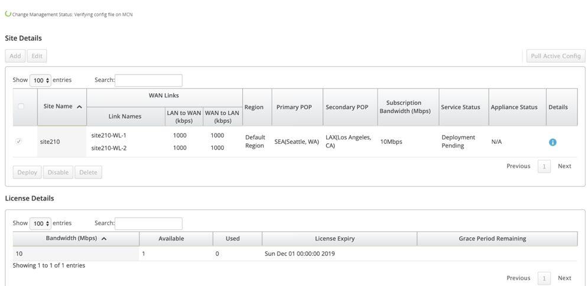Image resolution: width=588 pixels, height=286 pixels.
Task: Click the Region column header
Action: (x=257, y=107)
